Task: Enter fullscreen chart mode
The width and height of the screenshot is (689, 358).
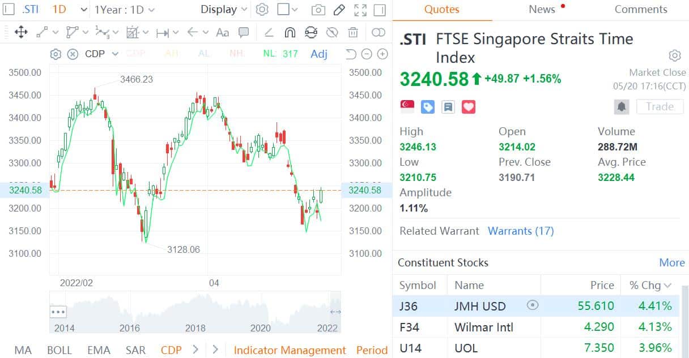Action: [x=360, y=10]
